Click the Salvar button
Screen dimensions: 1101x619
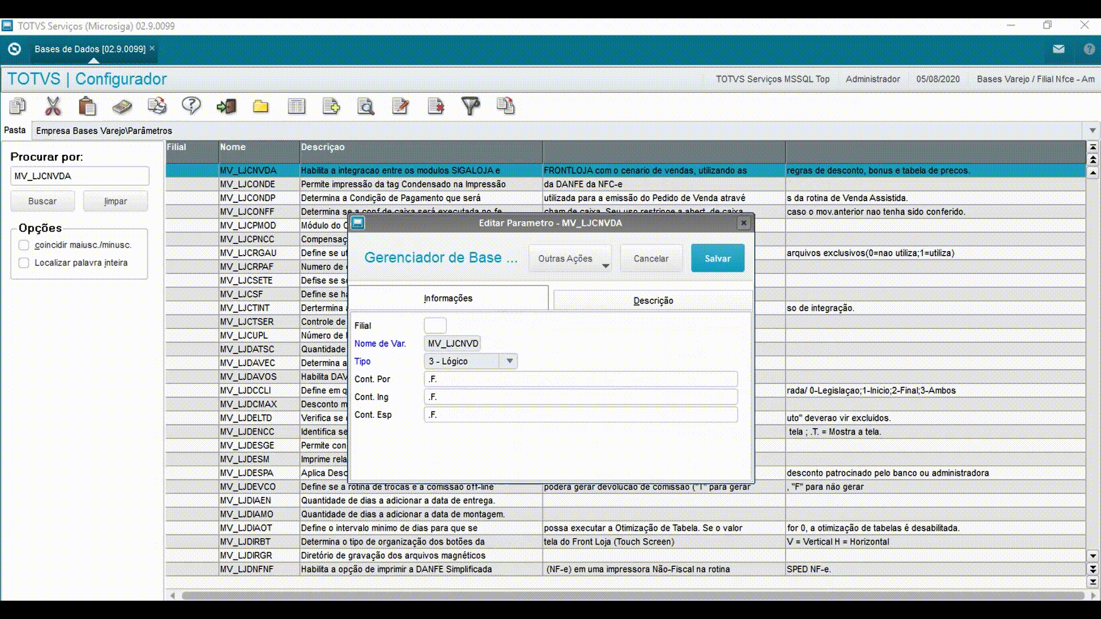coord(718,258)
